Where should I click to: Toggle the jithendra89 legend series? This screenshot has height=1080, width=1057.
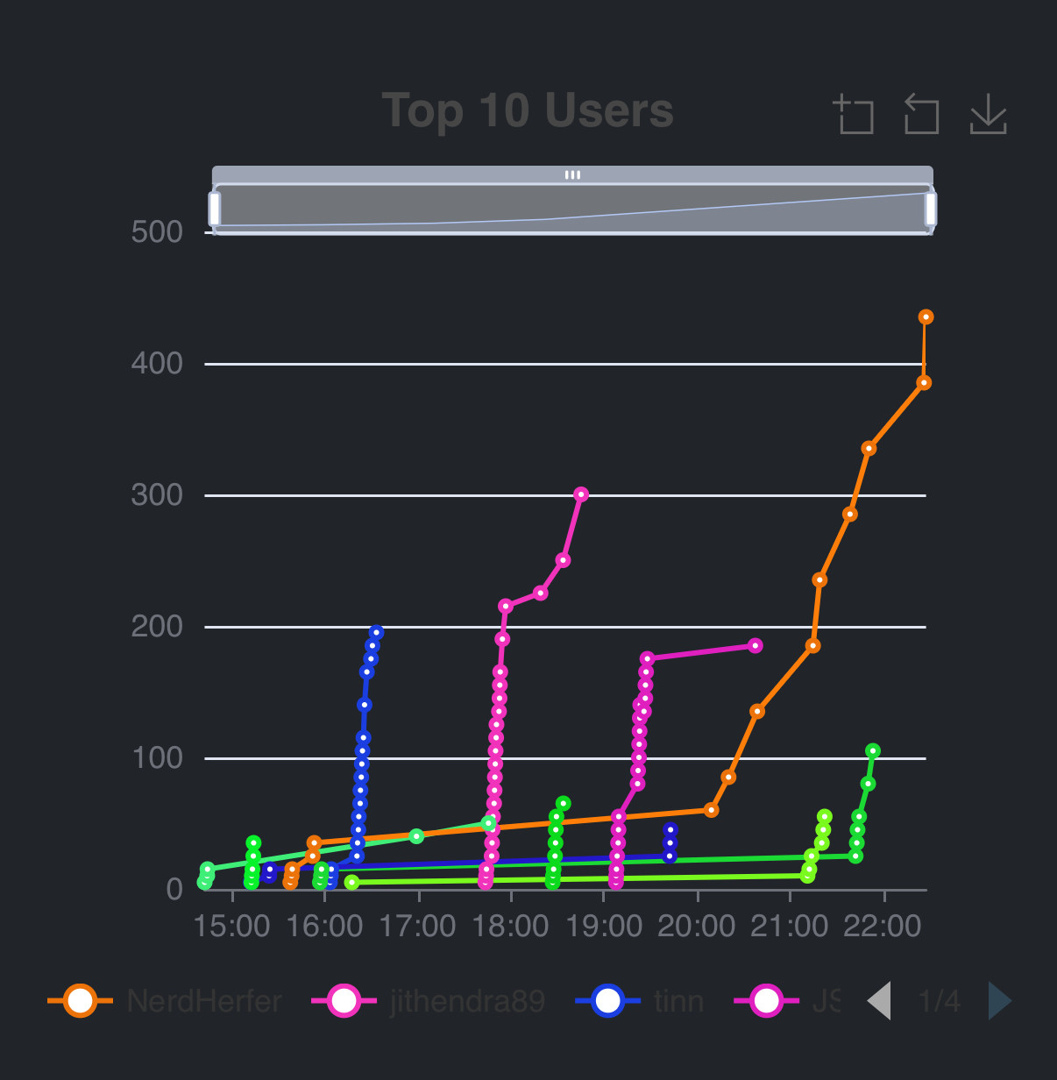(x=429, y=1000)
